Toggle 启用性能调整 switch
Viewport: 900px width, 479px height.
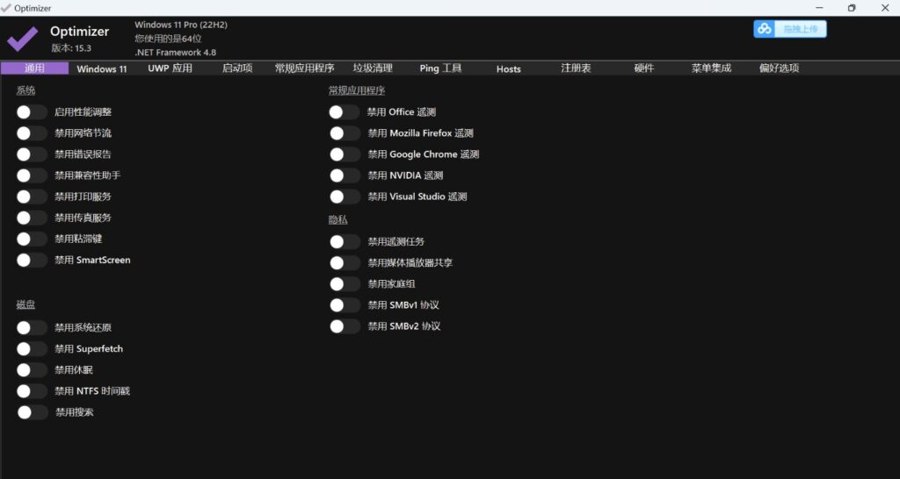point(32,112)
